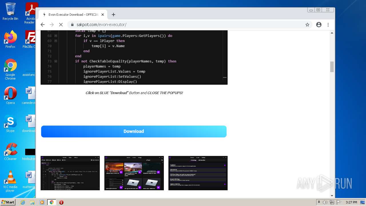The height and width of the screenshot is (206, 366).
Task: Open Chrome's three-dot menu
Action: [x=328, y=25]
